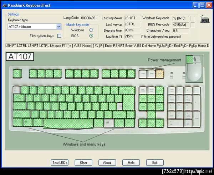Click the tall Enter key on main block
This screenshot has height=175, width=214.
(128, 102)
